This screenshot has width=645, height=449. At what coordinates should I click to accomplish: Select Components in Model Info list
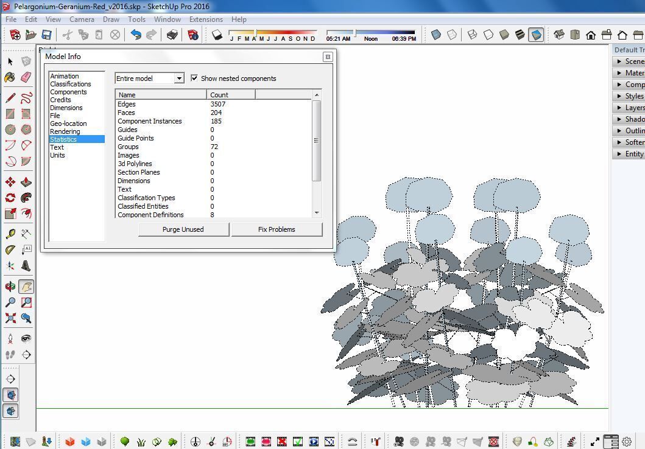coord(68,92)
